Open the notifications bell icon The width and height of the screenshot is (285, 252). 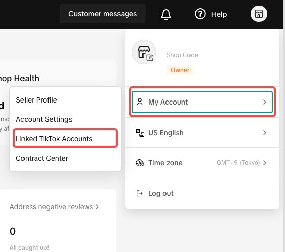tap(166, 14)
